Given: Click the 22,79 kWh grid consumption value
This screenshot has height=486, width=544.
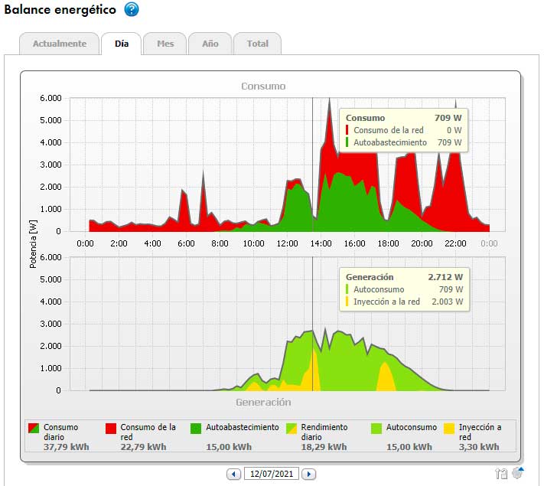Looking at the screenshot, I should [x=143, y=447].
